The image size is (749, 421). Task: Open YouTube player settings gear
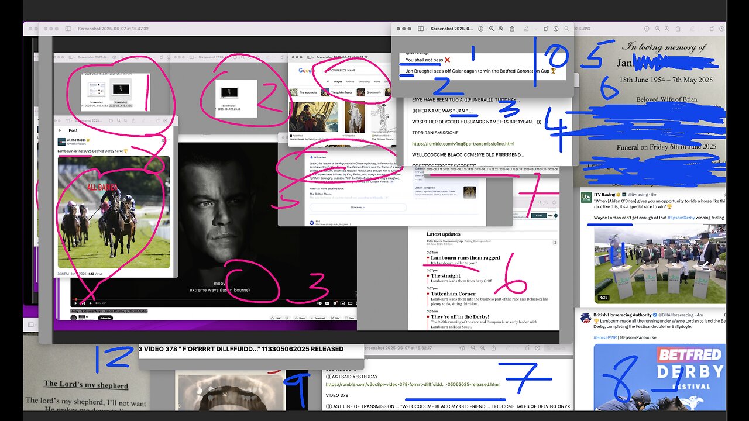(x=335, y=303)
